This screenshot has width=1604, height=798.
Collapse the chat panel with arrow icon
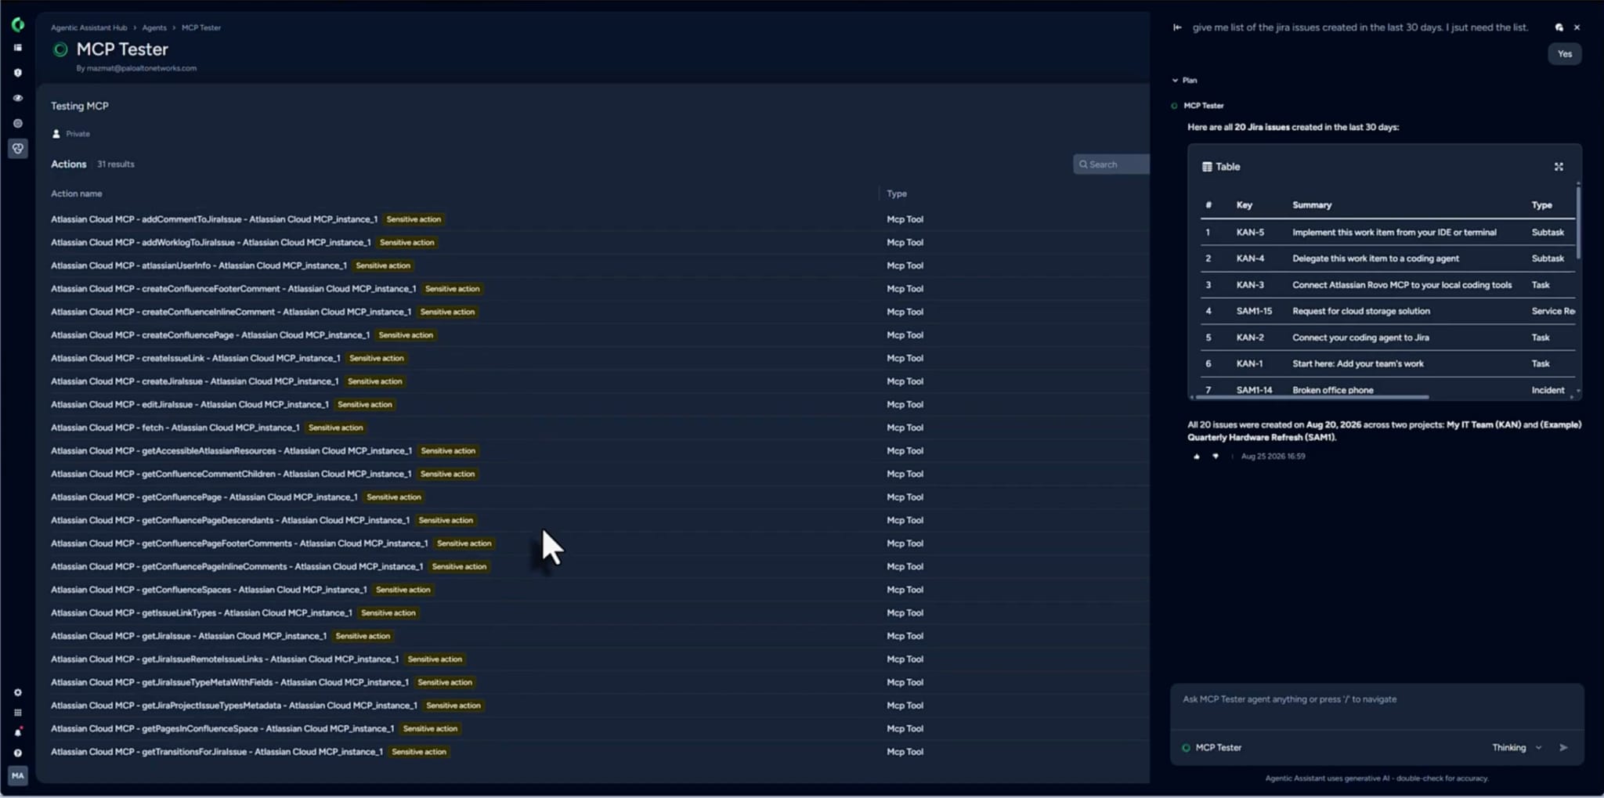(x=1177, y=27)
